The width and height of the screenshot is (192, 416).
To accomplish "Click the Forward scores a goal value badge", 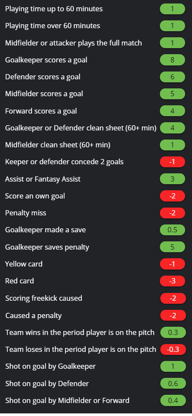I will click(x=172, y=110).
